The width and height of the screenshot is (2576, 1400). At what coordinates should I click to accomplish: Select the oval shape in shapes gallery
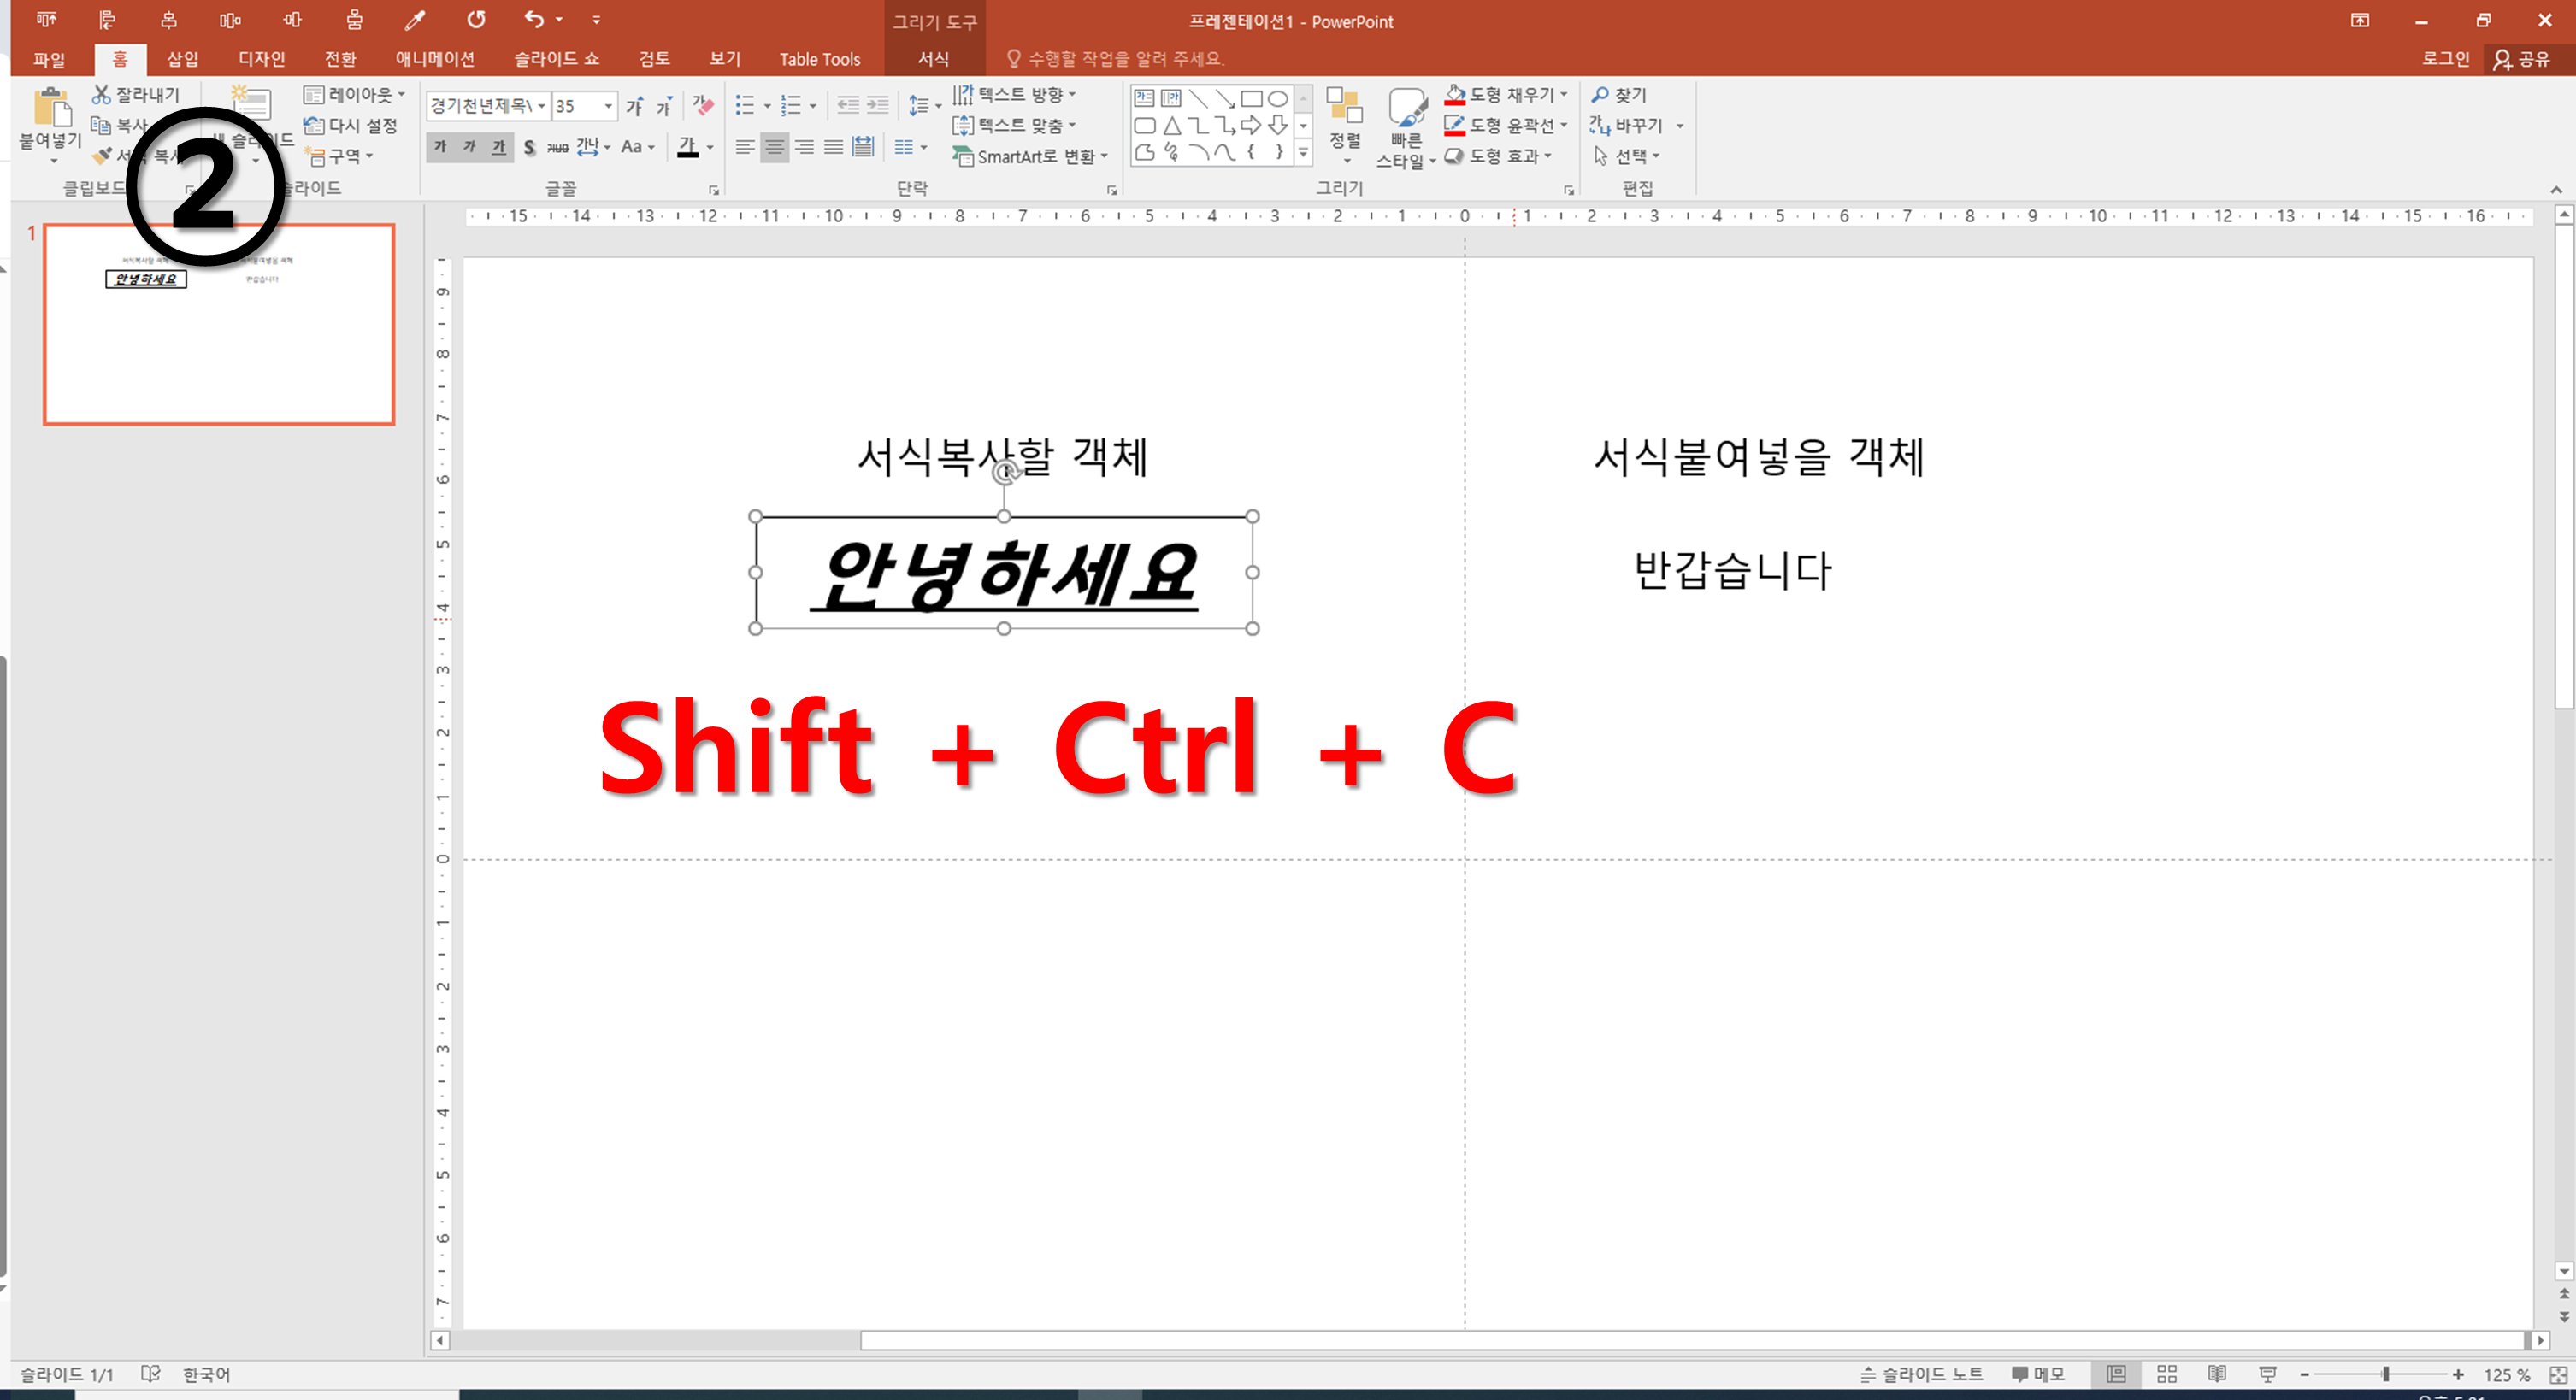click(1277, 98)
